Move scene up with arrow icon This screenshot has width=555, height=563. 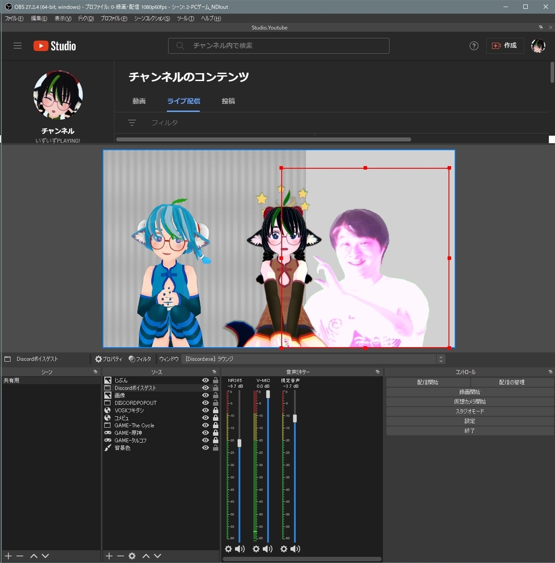(x=34, y=556)
